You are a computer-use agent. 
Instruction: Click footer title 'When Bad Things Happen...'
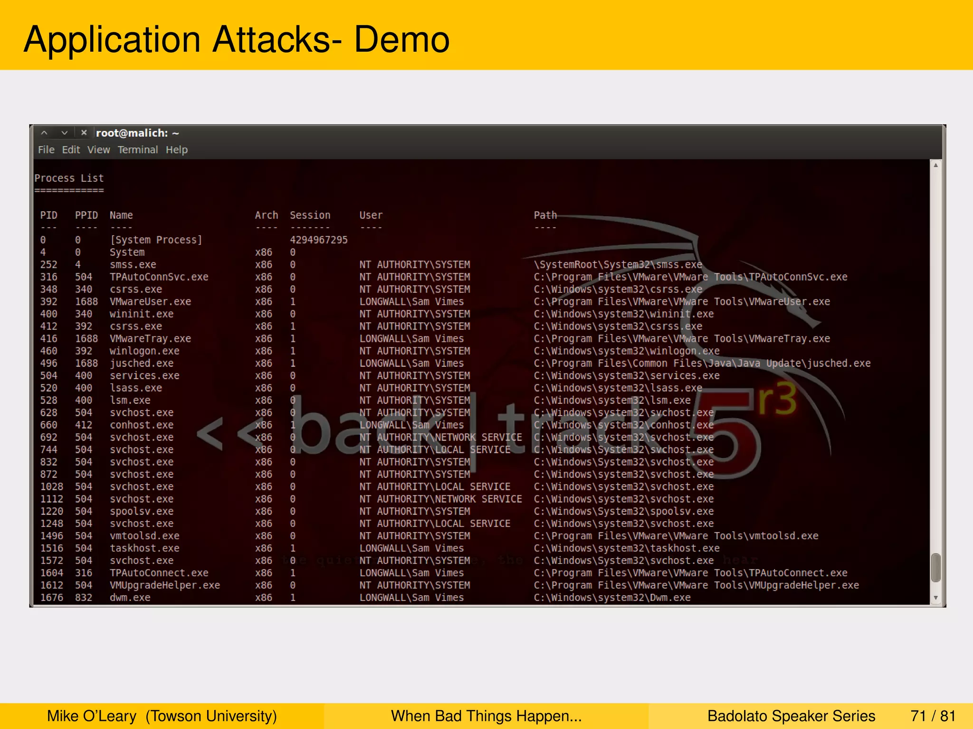486,716
